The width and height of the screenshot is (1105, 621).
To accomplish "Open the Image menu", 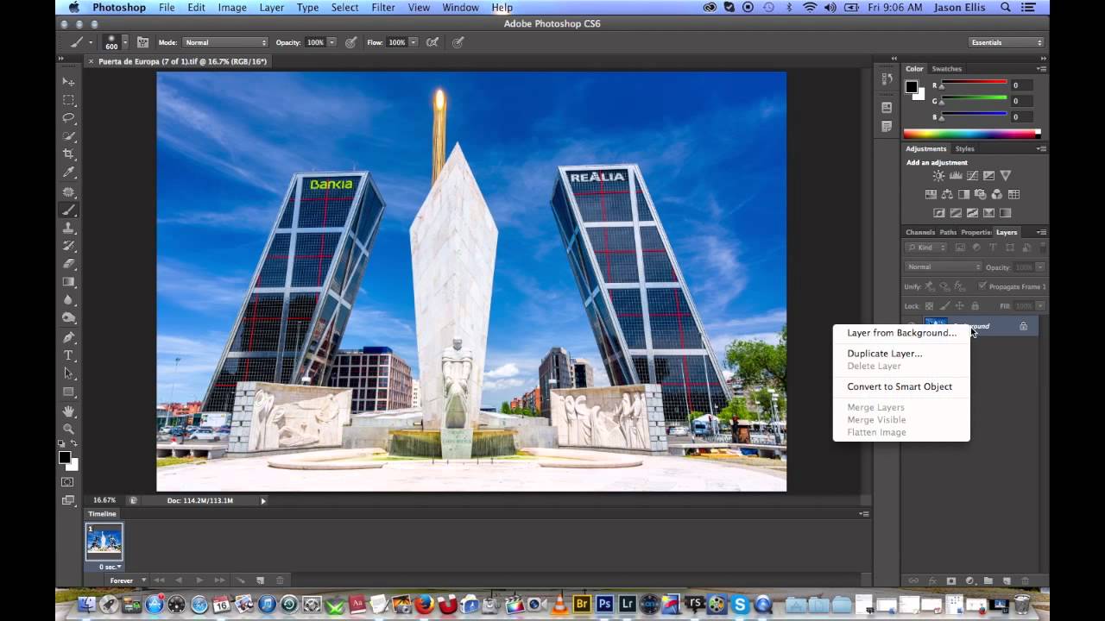I will (232, 8).
